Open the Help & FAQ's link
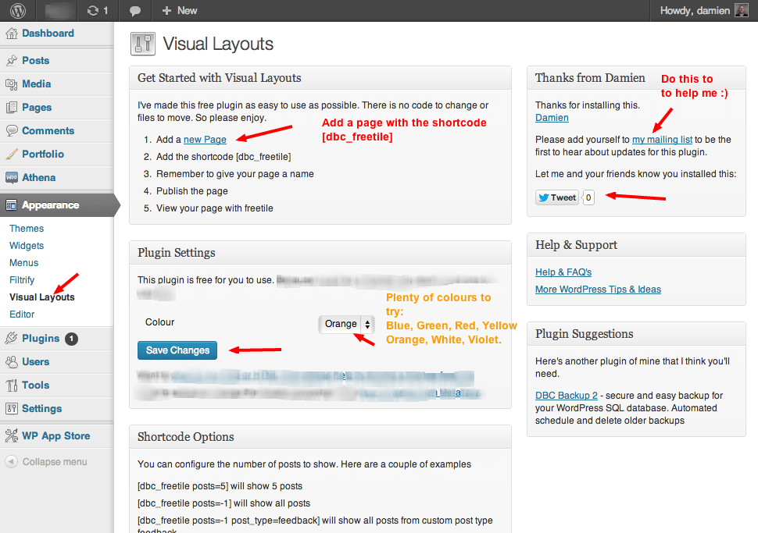 click(x=563, y=272)
